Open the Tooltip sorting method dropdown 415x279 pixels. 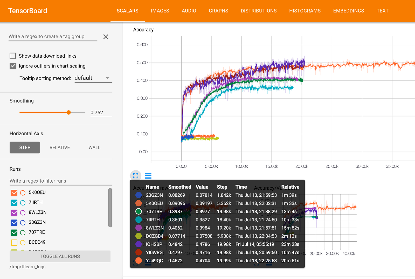click(93, 78)
